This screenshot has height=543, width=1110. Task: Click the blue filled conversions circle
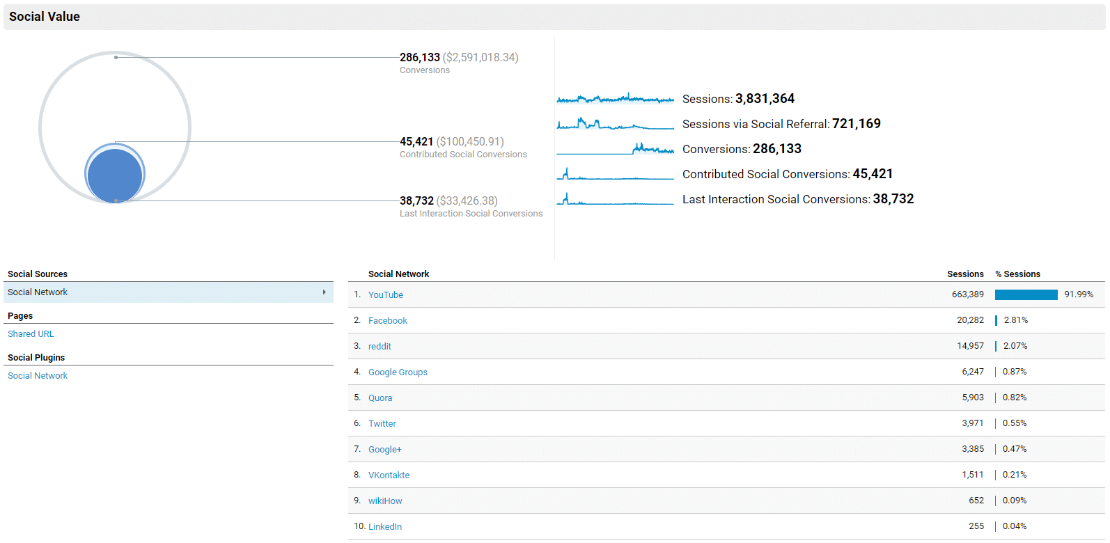tap(115, 175)
